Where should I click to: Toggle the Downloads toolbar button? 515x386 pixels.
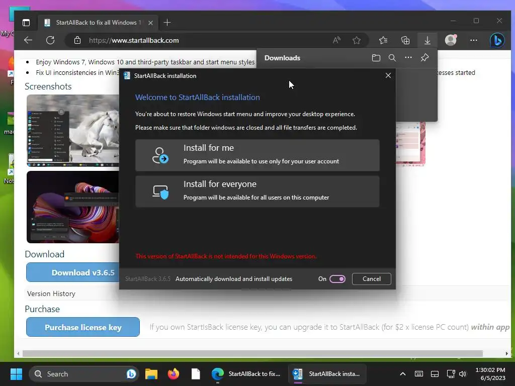click(427, 40)
